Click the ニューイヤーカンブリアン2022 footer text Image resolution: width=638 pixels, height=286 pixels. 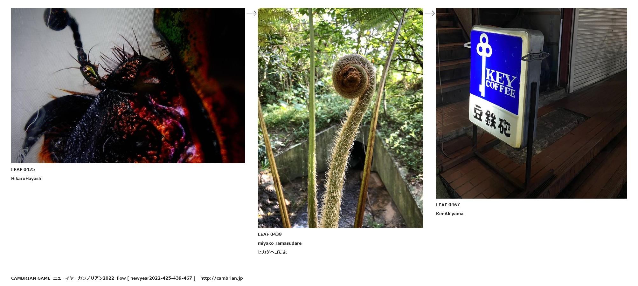pyautogui.click(x=83, y=278)
